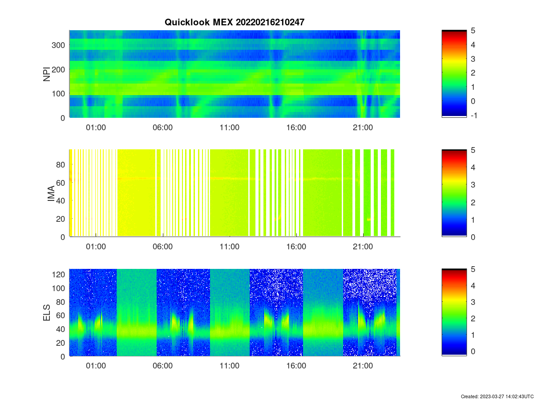The image size is (534, 400).
Task: Click the 16:00 tick under the IMA plot
Action: [296, 246]
